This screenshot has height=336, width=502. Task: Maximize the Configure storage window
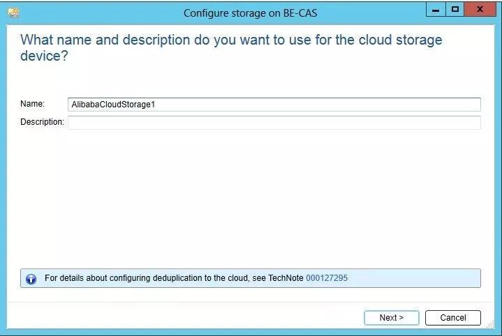tap(455, 10)
